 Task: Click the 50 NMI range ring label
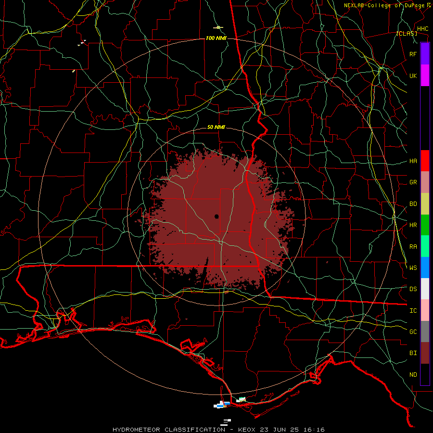click(216, 127)
